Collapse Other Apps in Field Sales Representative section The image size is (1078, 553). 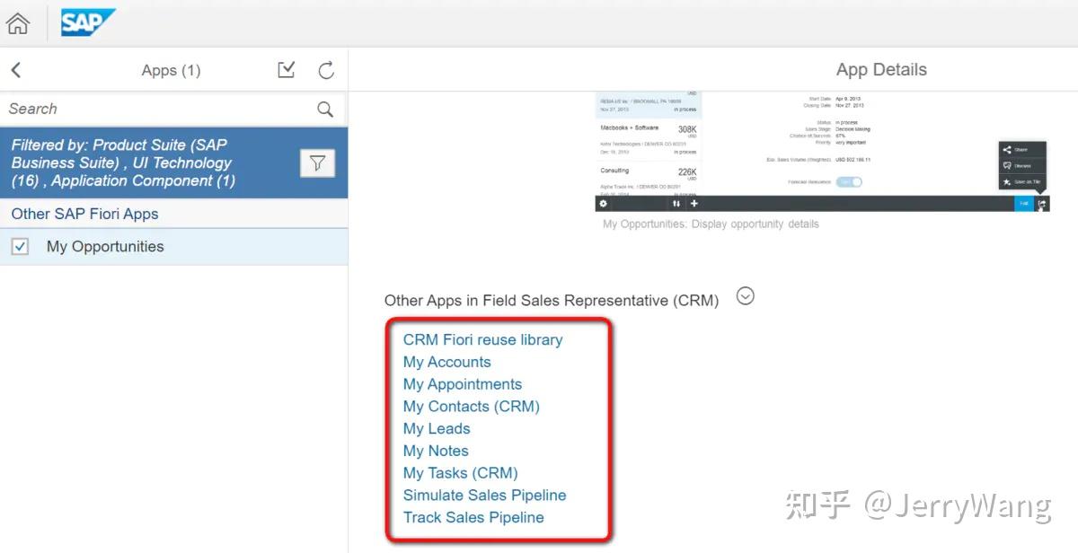[745, 296]
